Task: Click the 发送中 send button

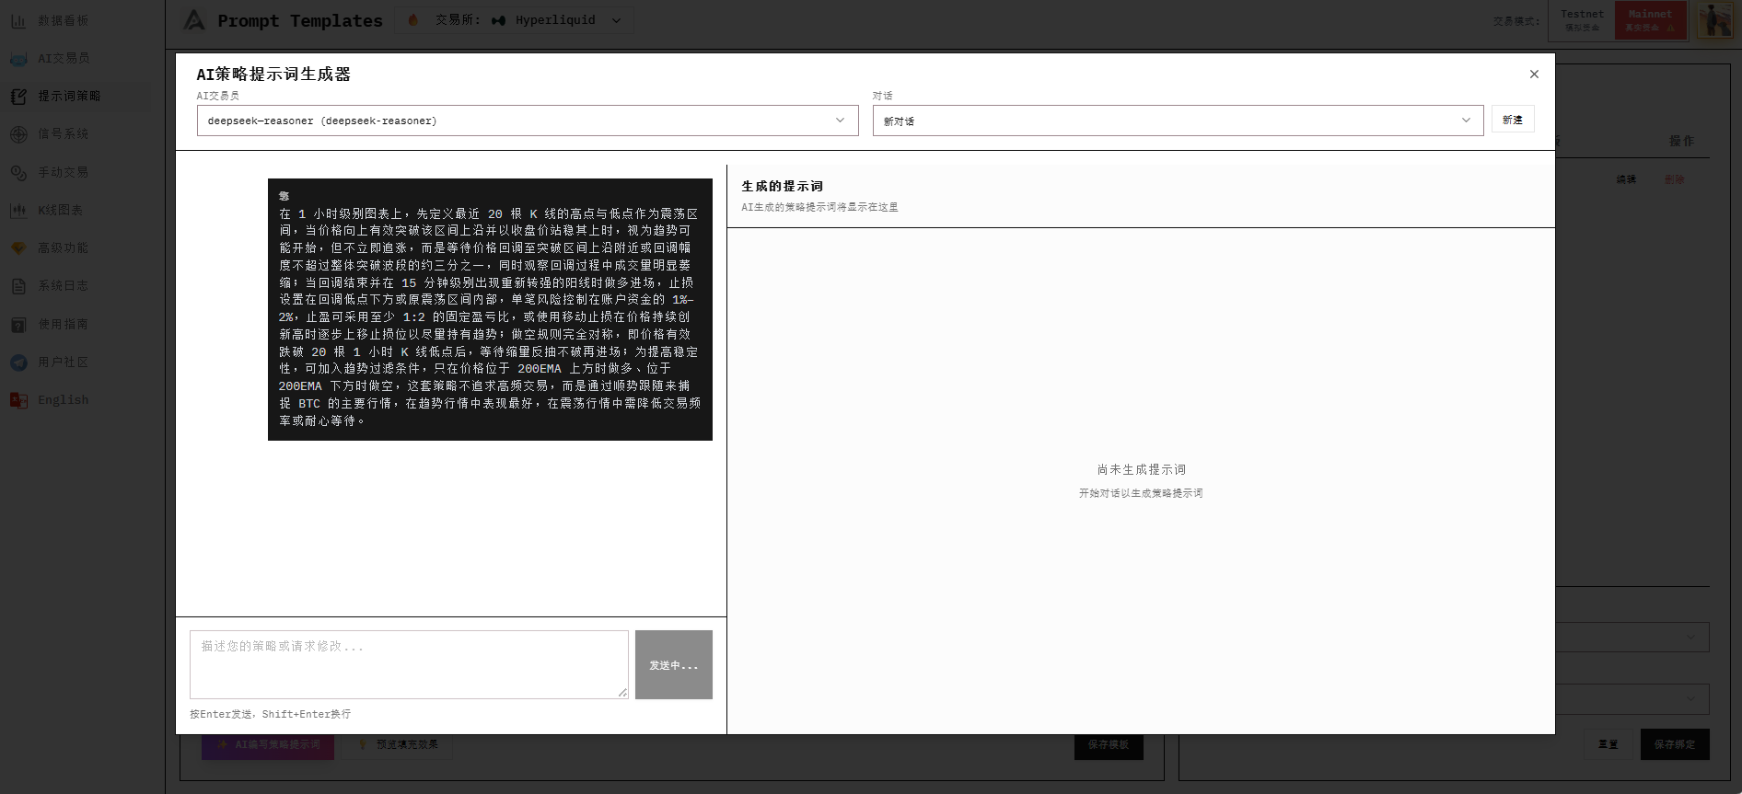Action: (x=673, y=665)
